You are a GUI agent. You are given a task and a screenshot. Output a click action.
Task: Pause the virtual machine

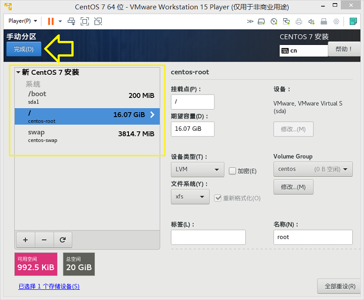pyautogui.click(x=51, y=21)
